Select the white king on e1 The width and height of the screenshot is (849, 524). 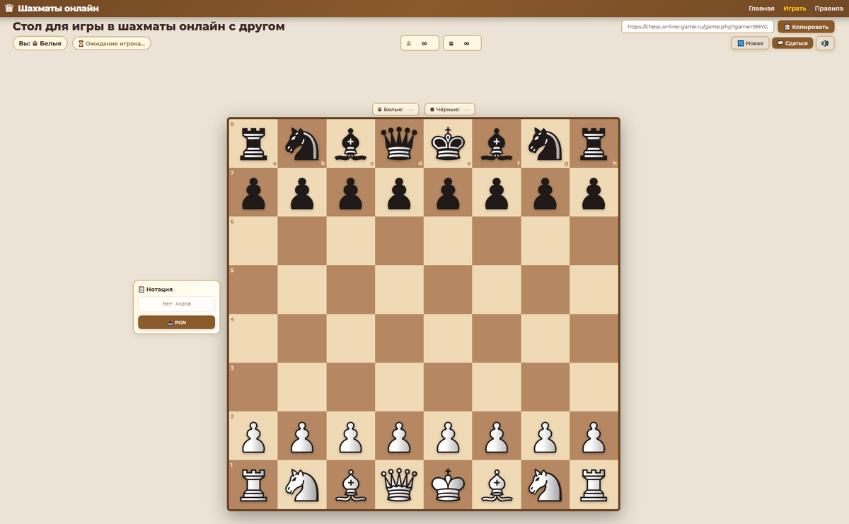point(449,484)
